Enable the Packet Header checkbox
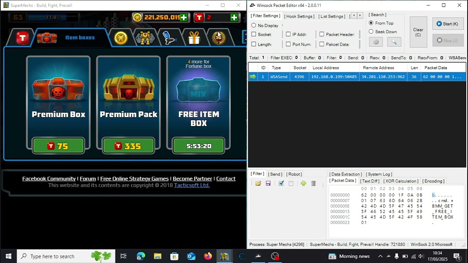 (322, 34)
